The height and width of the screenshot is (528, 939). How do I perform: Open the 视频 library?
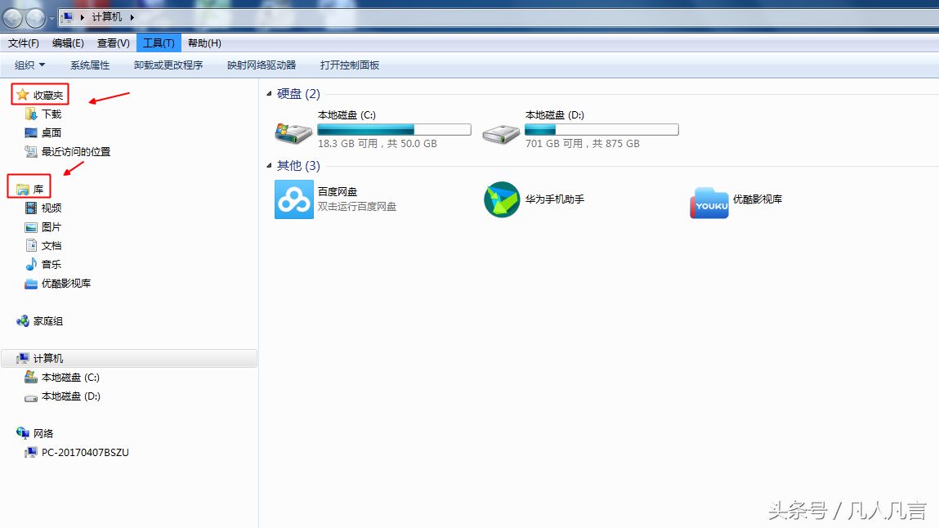tap(51, 208)
